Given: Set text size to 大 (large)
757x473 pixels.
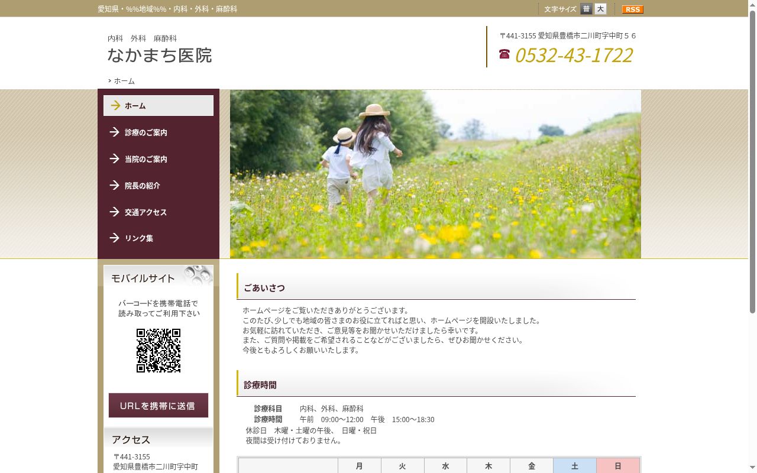Looking at the screenshot, I should 600,9.
